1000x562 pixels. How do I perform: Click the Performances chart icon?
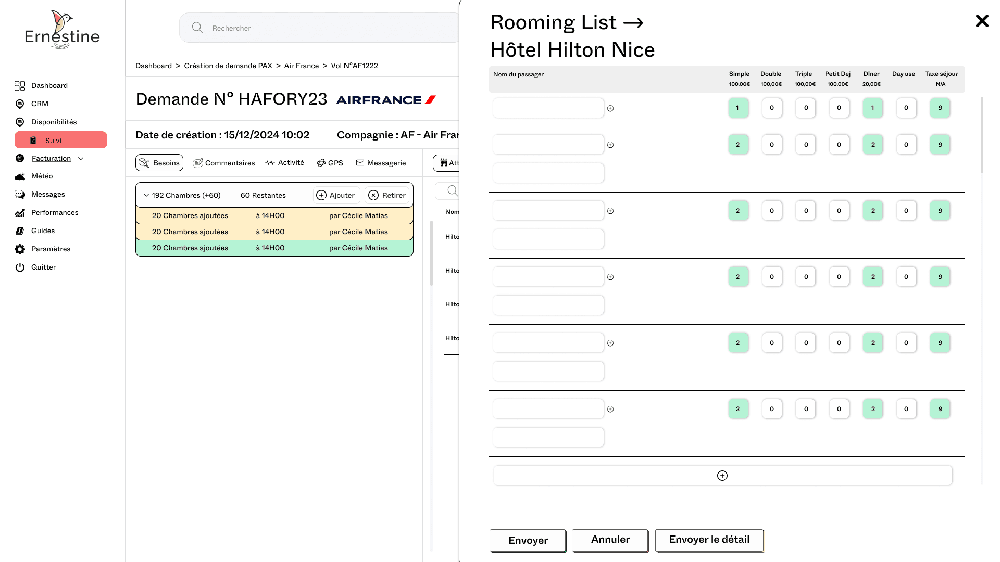pos(20,213)
